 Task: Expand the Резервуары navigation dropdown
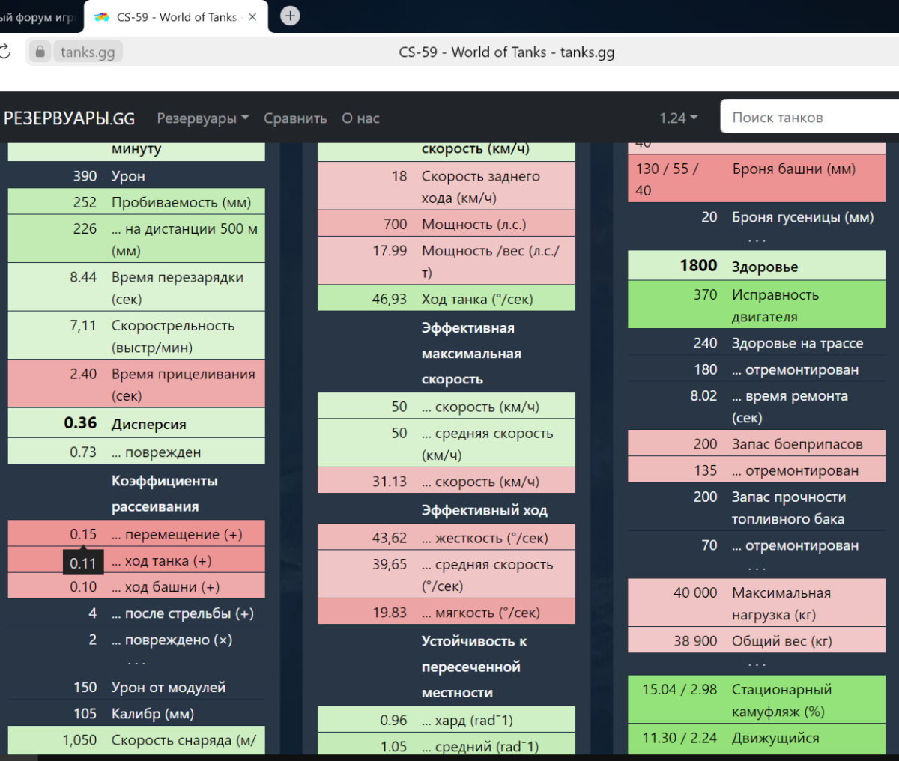(203, 118)
